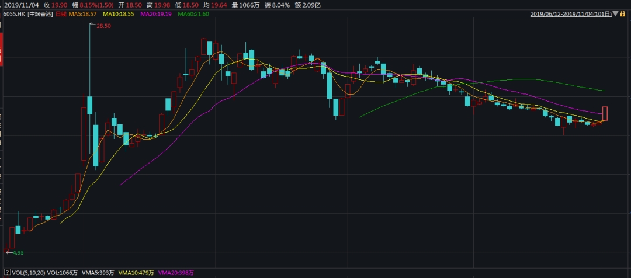Click the VMA5:393万 volume average label
This screenshot has width=631, height=278.
(x=97, y=272)
